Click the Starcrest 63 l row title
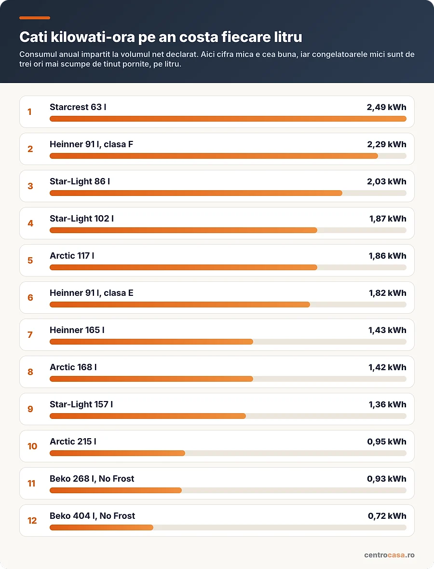 click(78, 107)
